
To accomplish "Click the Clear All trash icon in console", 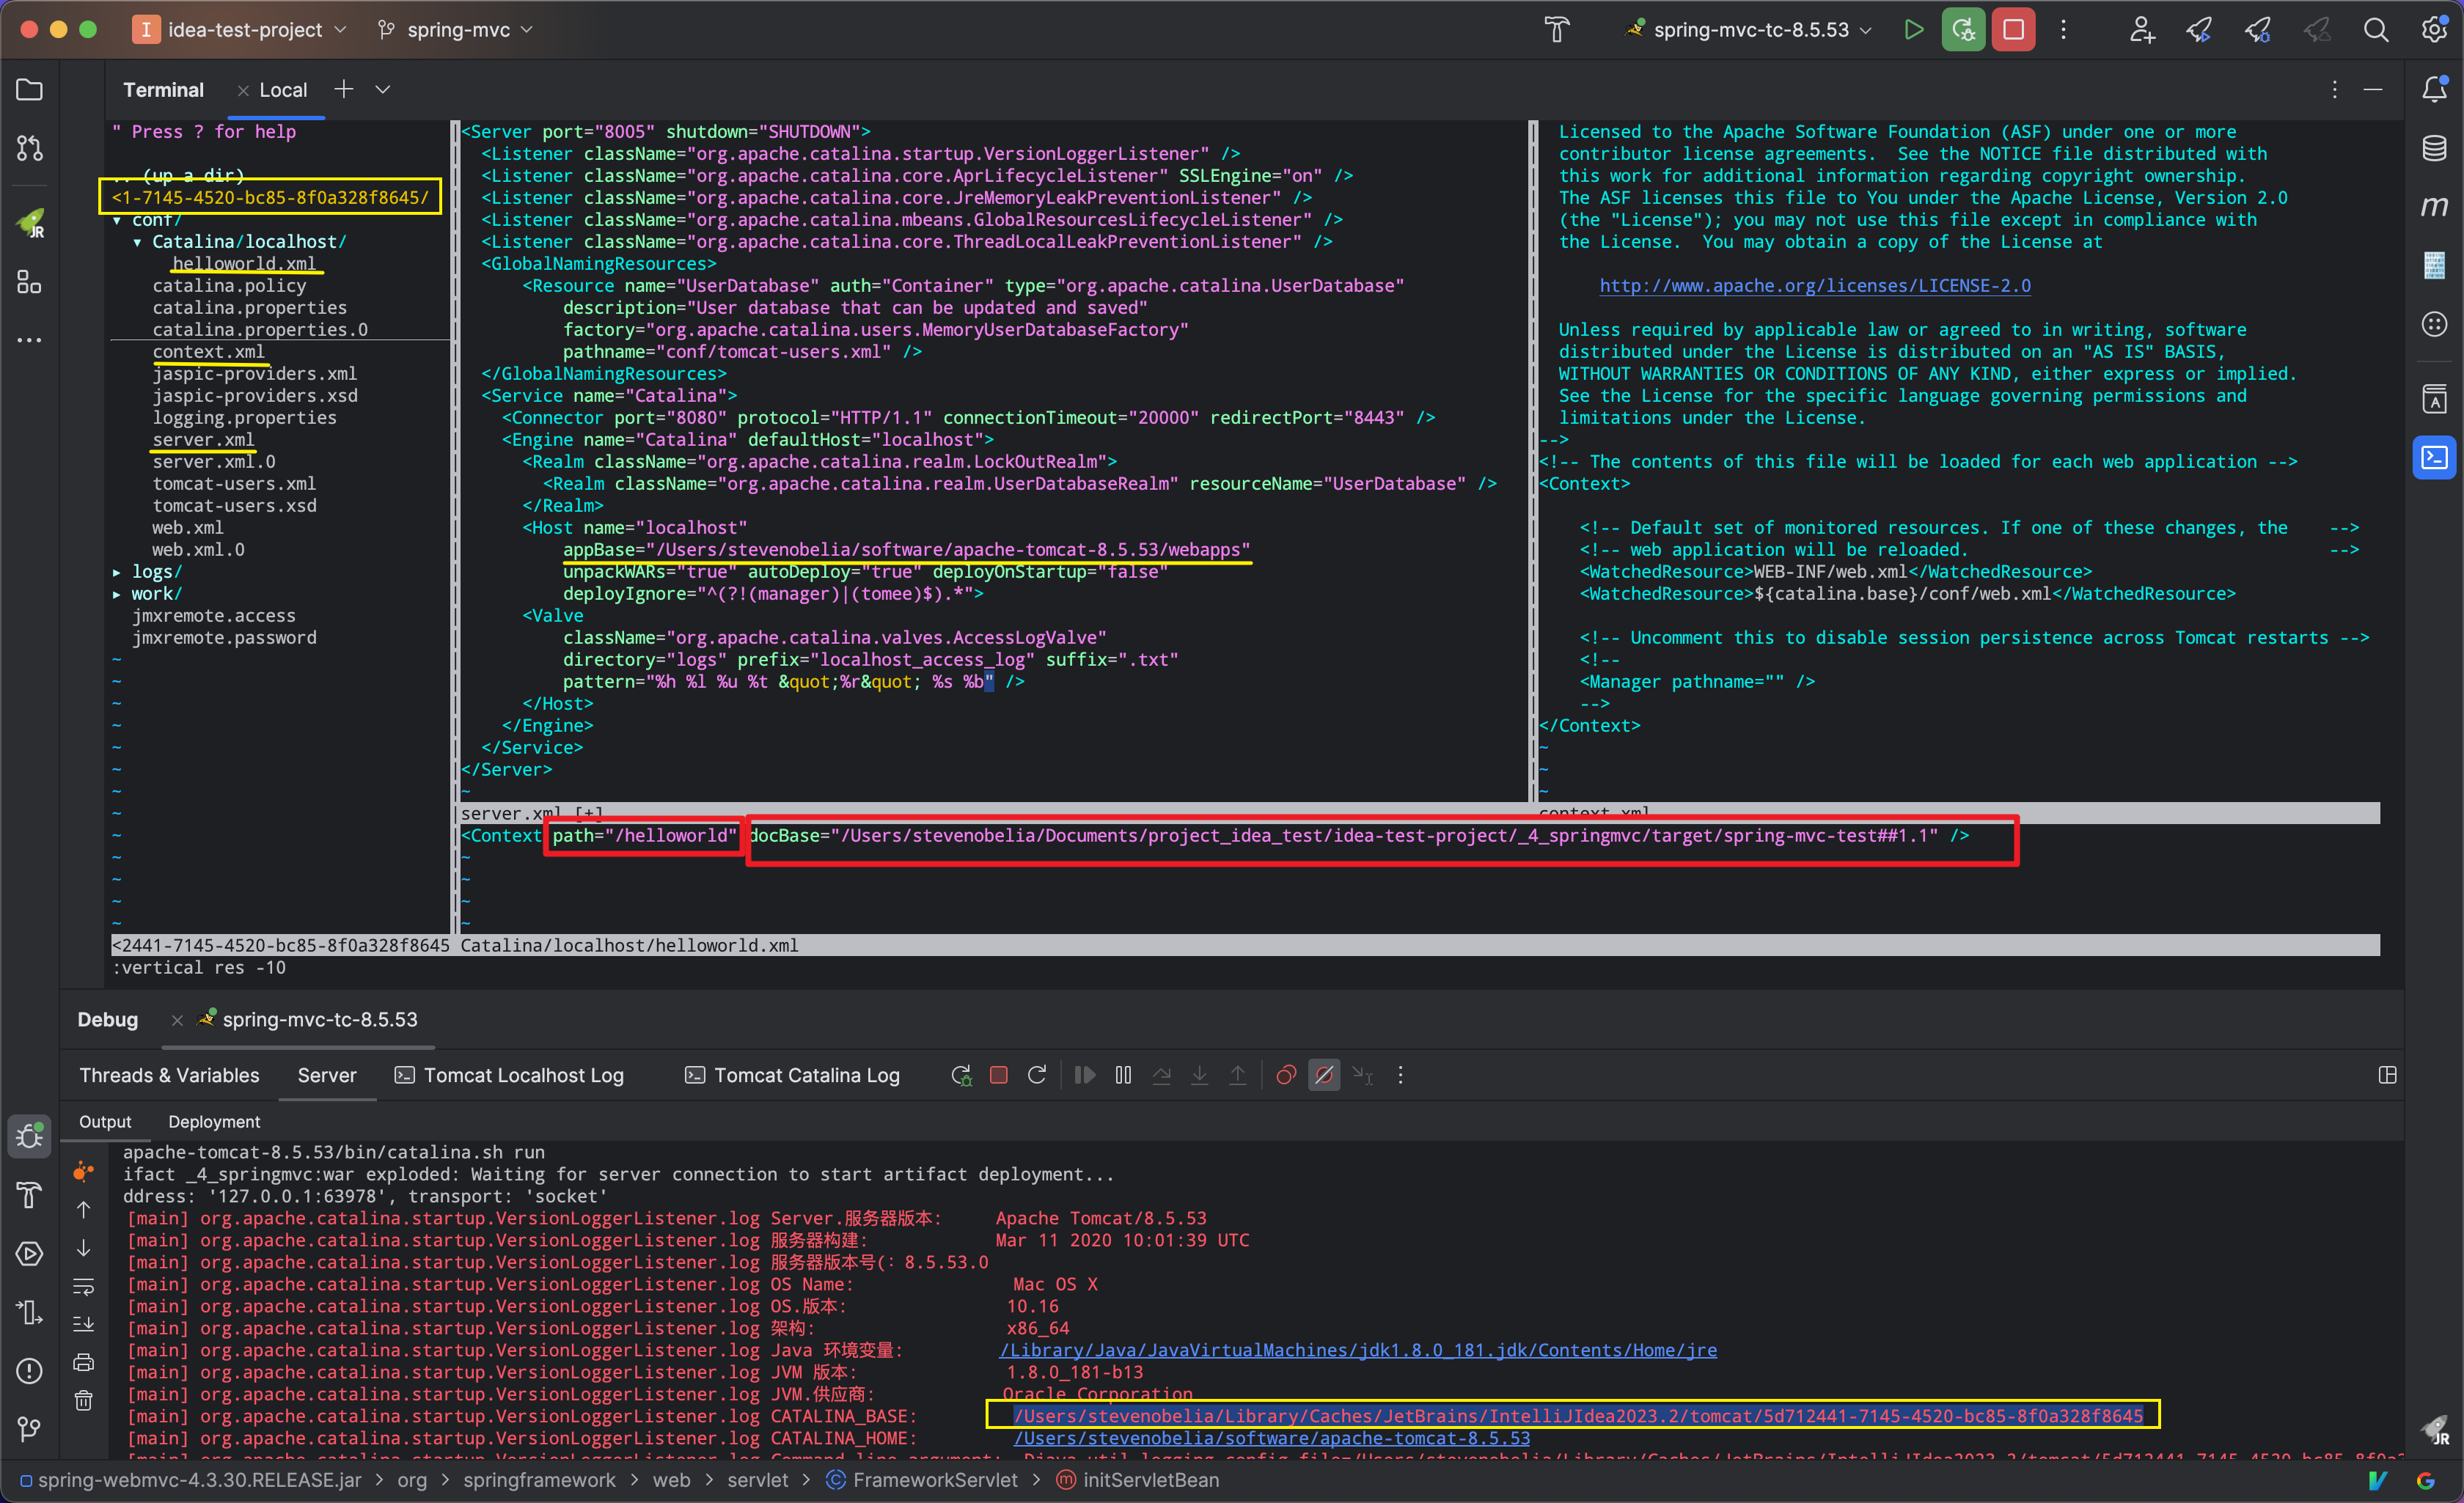I will (84, 1400).
